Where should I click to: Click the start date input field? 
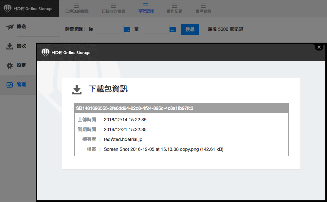click(x=110, y=29)
